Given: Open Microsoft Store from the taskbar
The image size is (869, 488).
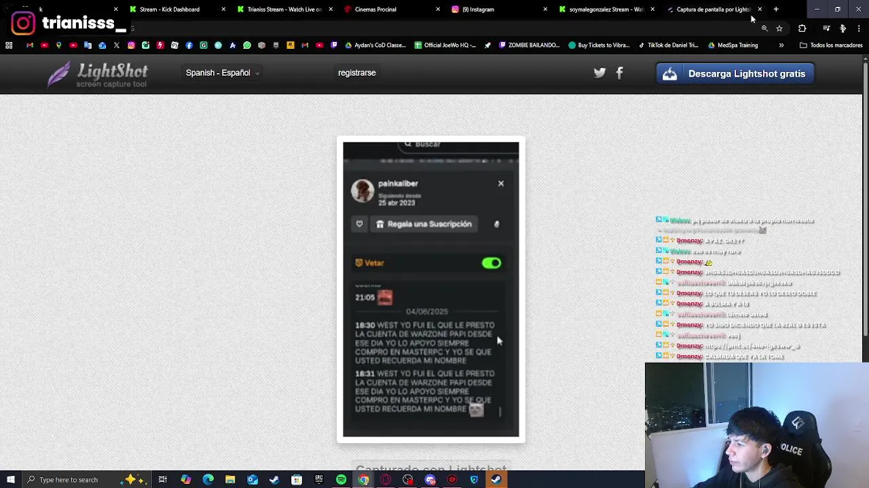Looking at the screenshot, I should coord(297,480).
